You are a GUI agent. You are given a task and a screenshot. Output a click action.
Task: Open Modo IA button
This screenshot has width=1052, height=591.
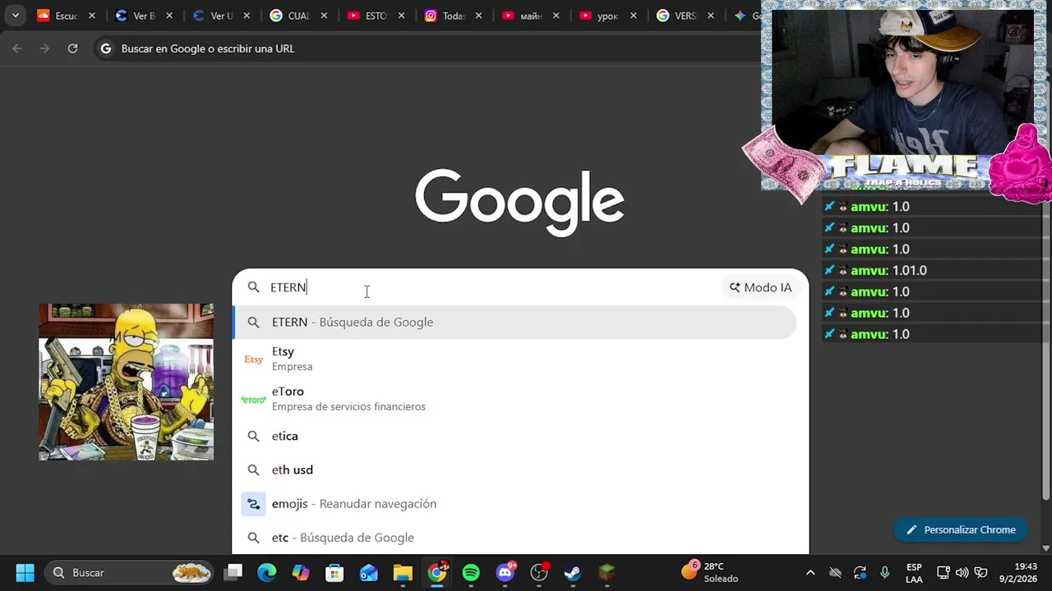click(760, 287)
